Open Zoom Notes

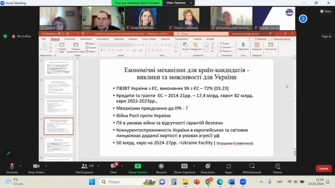click(x=277, y=168)
